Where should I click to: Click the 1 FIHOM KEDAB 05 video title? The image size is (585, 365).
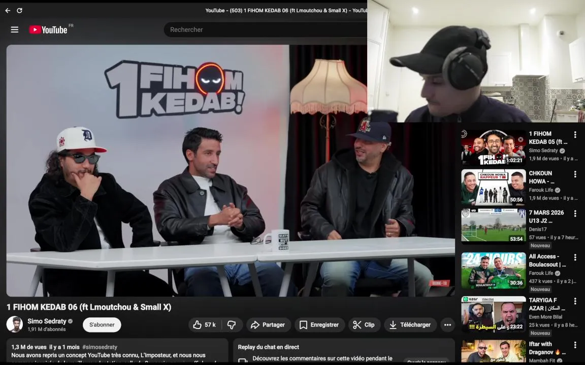point(548,138)
